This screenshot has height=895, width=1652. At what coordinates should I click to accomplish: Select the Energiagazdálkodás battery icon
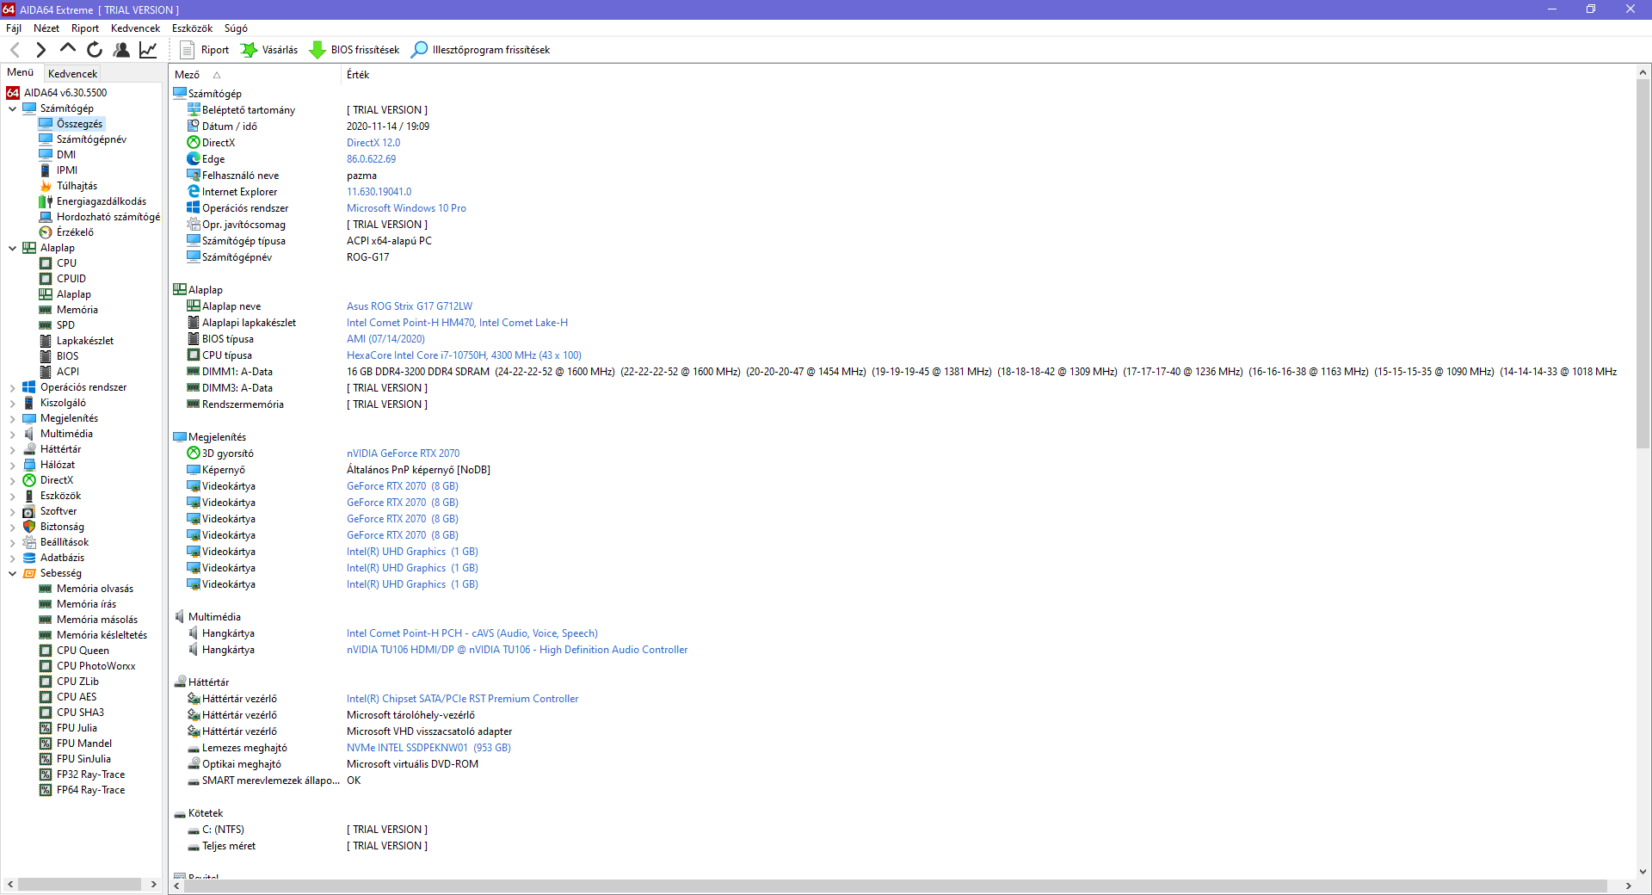tap(46, 201)
